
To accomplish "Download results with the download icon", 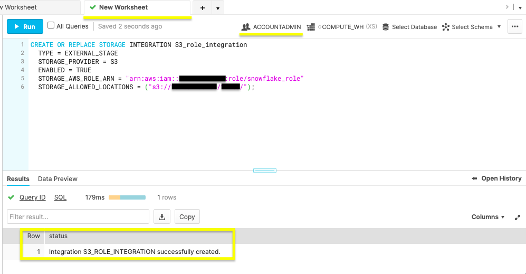I will [x=162, y=216].
